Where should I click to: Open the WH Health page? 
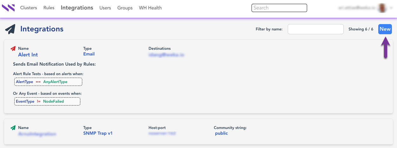pos(150,8)
